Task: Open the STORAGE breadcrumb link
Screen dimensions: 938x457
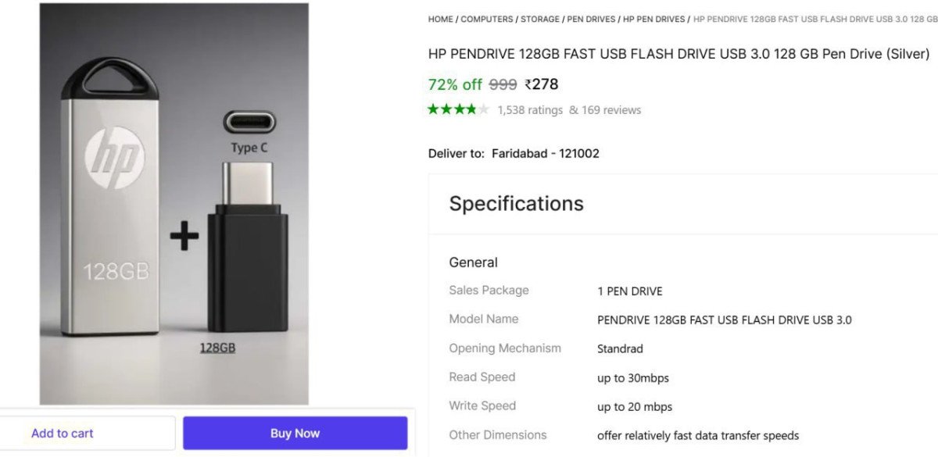Action: pos(540,19)
